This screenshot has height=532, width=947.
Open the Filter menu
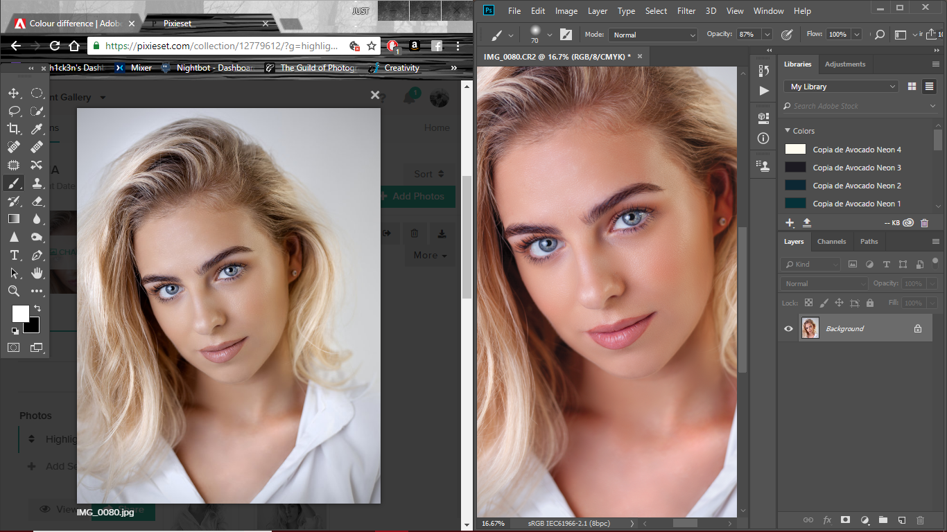pos(686,11)
